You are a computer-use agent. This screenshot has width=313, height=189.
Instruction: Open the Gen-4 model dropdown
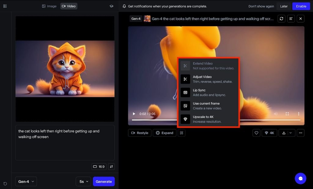click(26, 181)
